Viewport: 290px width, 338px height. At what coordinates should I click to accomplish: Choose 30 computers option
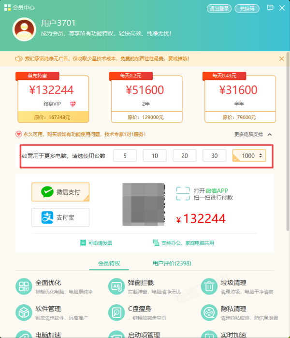215,156
